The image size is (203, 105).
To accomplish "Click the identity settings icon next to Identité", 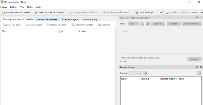I will coord(145,73).
